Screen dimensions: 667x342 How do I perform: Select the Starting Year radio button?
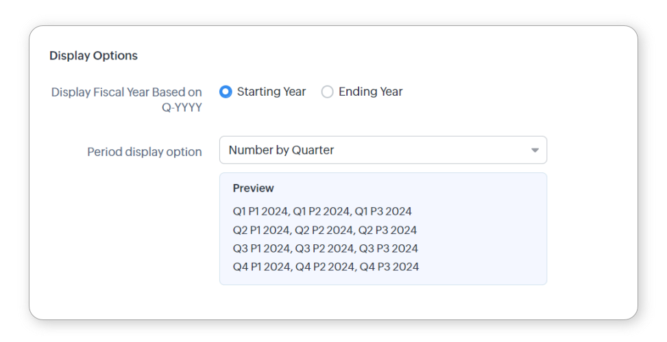[x=226, y=92]
